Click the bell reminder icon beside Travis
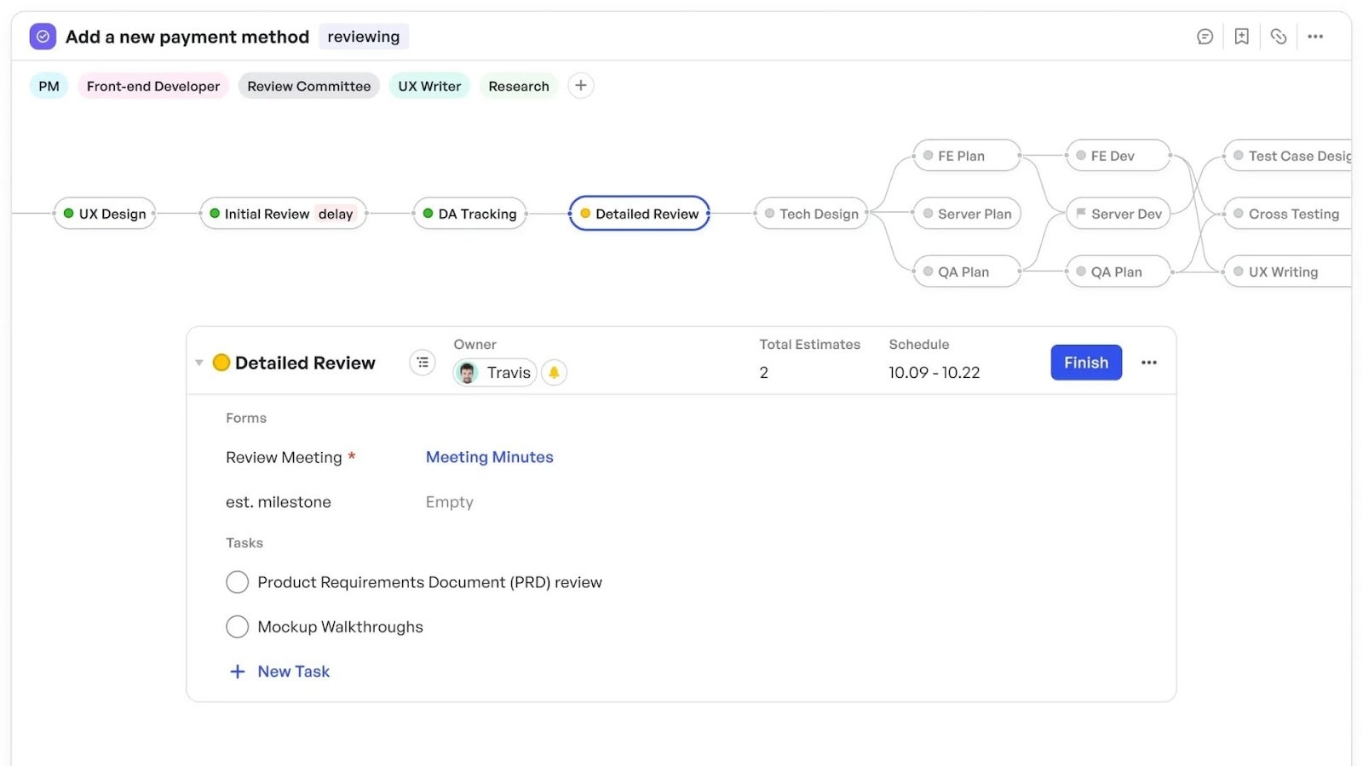Screen dimensions: 1363x766 tap(554, 373)
